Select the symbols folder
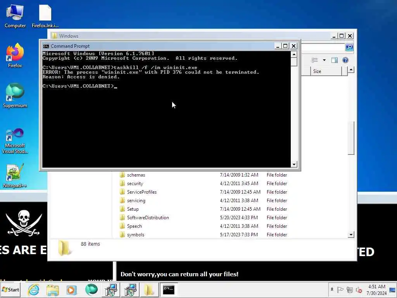The image size is (397, 298). click(135, 235)
